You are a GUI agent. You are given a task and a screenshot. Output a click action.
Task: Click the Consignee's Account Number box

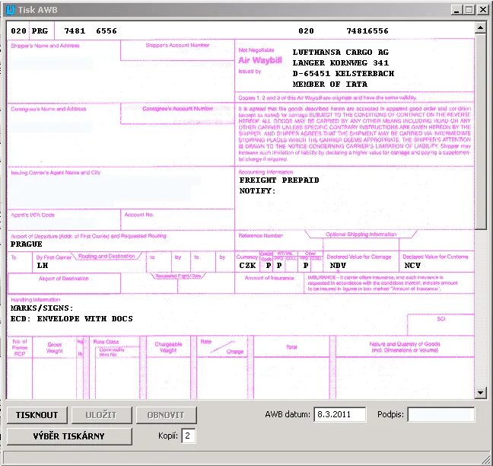pos(177,113)
